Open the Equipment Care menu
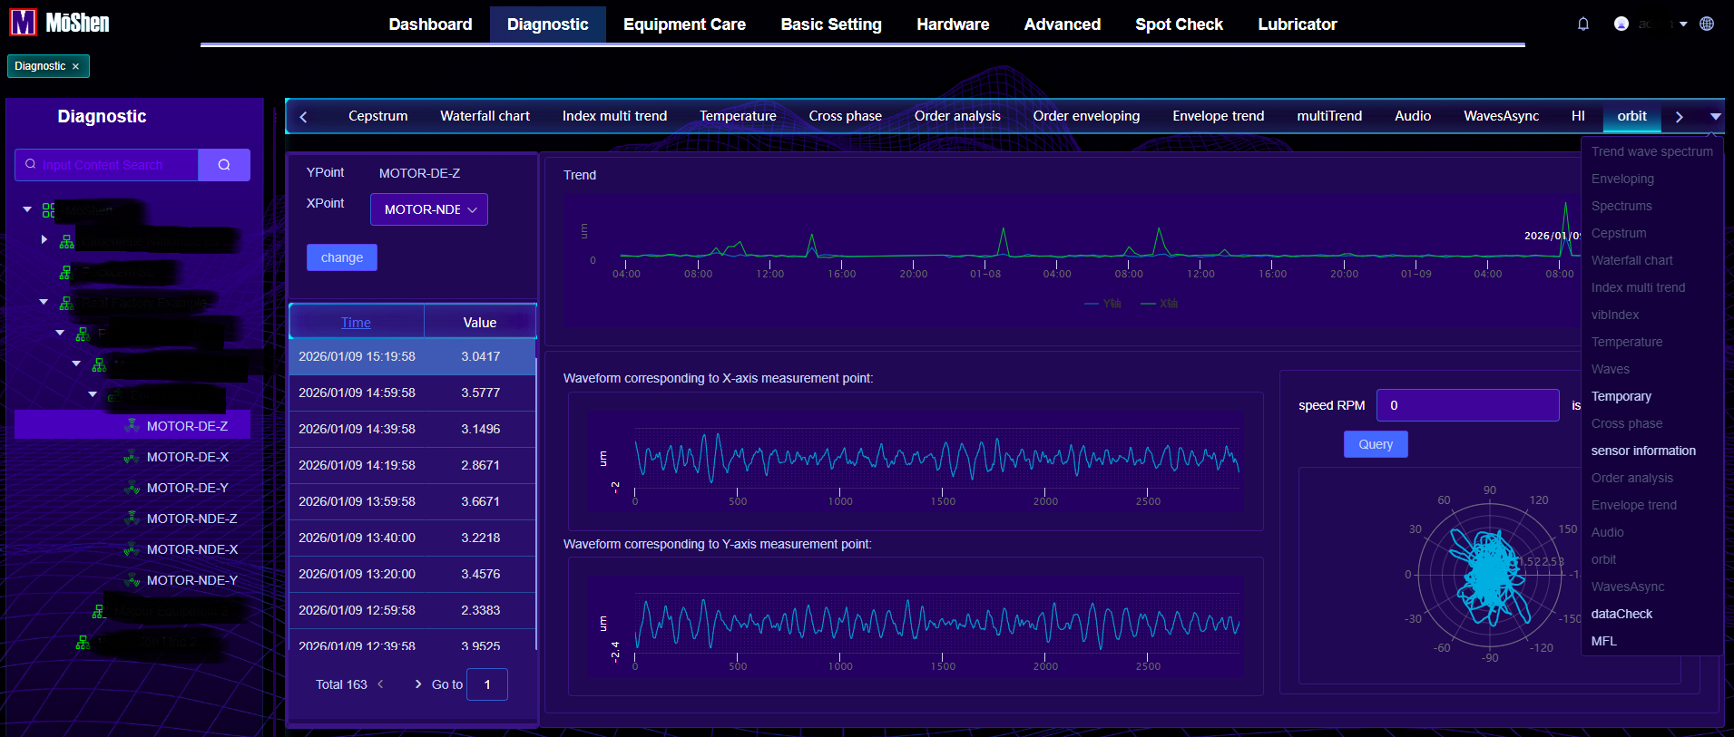This screenshot has width=1734, height=737. pyautogui.click(x=684, y=24)
